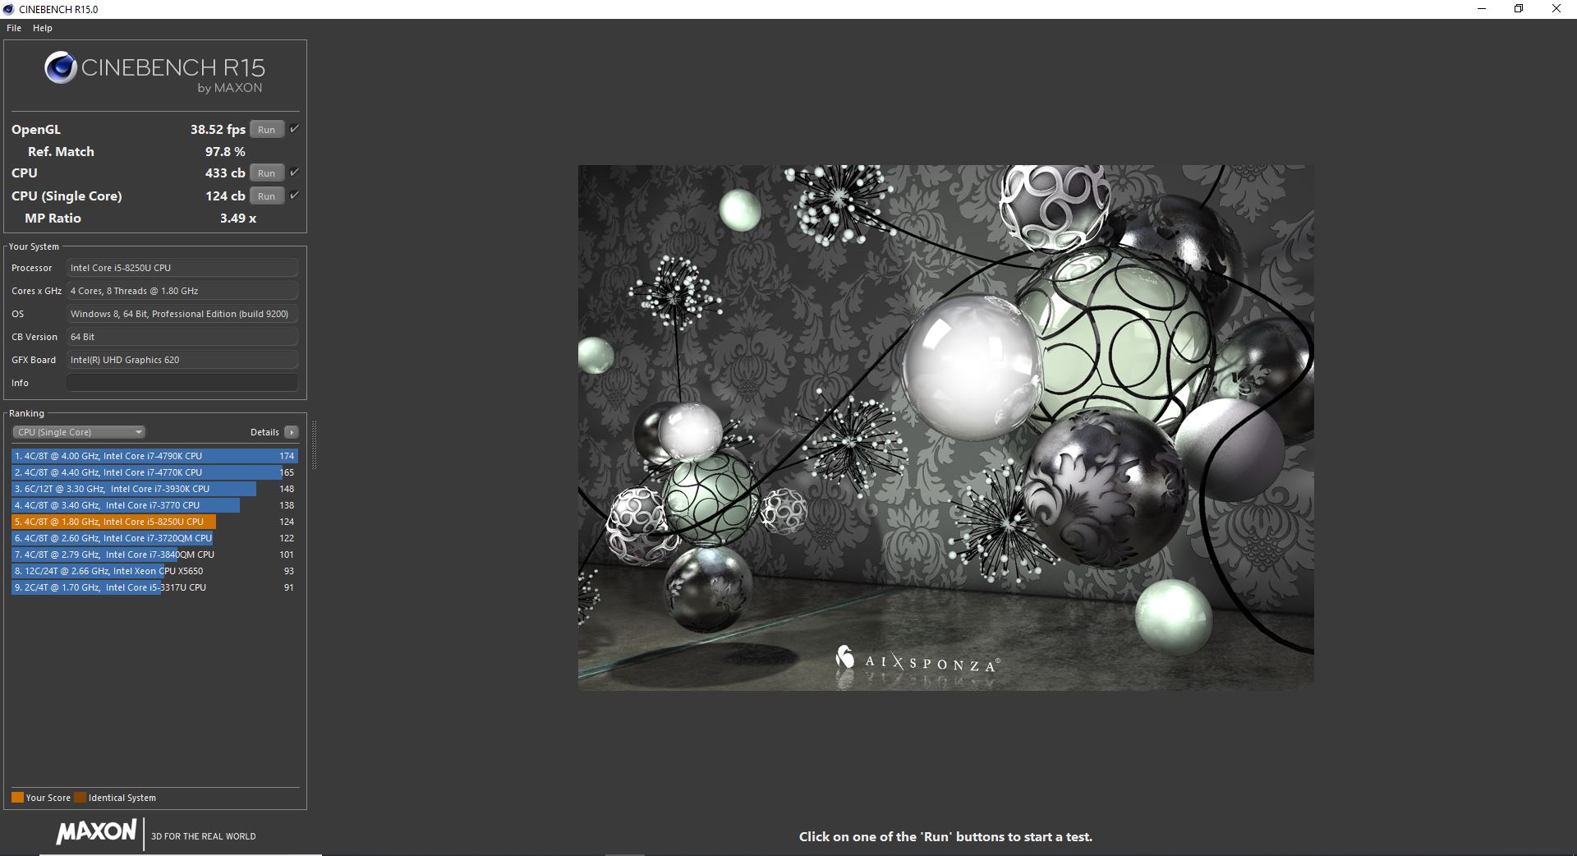Click the Ref. Match value 97.8 %
Viewport: 1577px width, 856px height.
[225, 152]
